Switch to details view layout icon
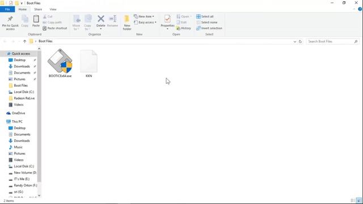Screen dimensions: 363x204 (x=353, y=201)
